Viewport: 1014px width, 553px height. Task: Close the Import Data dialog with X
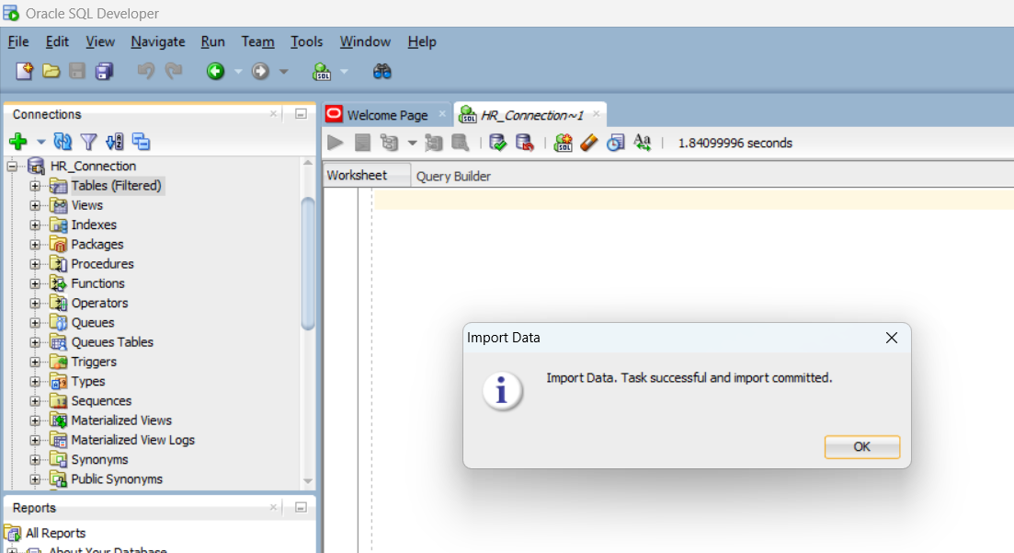(892, 338)
